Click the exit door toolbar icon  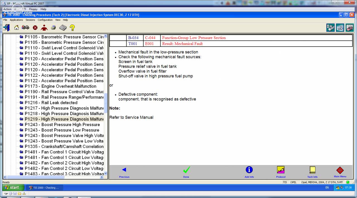click(x=6, y=28)
